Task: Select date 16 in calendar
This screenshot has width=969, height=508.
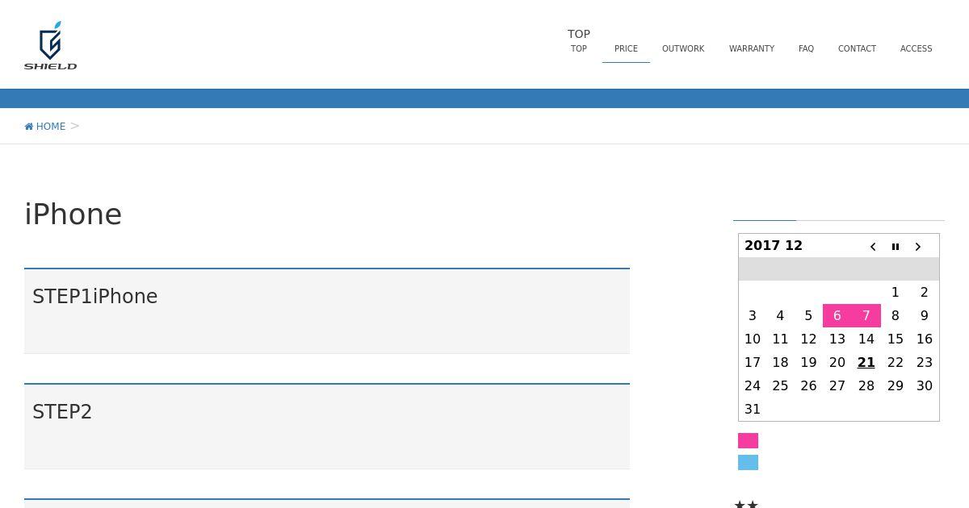Action: [925, 339]
